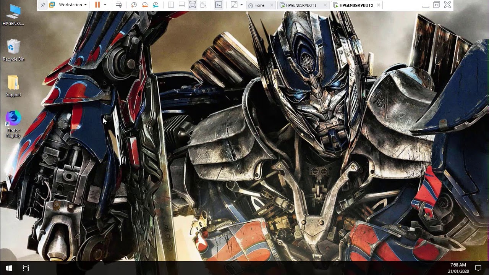
Task: Toggle the thumbnail bar view
Action: click(181, 5)
